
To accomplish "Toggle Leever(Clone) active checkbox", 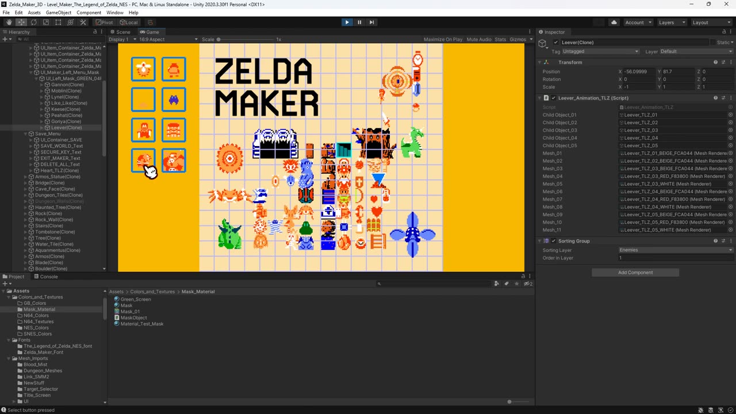I will click(555, 43).
